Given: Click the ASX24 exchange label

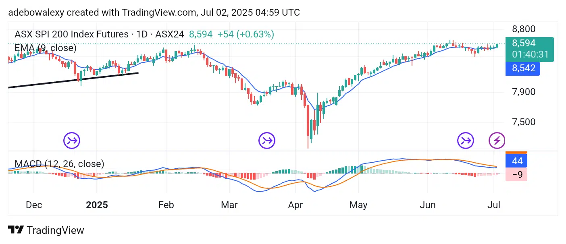Looking at the screenshot, I should pos(170,34).
